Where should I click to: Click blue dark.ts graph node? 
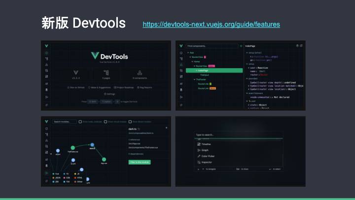[92, 145]
